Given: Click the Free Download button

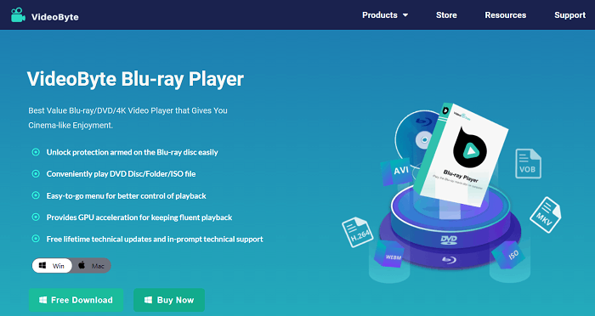Looking at the screenshot, I should [x=76, y=300].
